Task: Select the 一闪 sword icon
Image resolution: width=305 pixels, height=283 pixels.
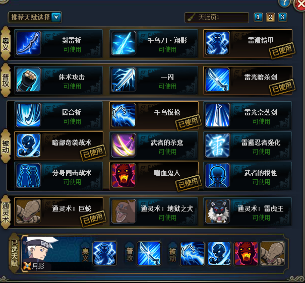Action: (124, 80)
